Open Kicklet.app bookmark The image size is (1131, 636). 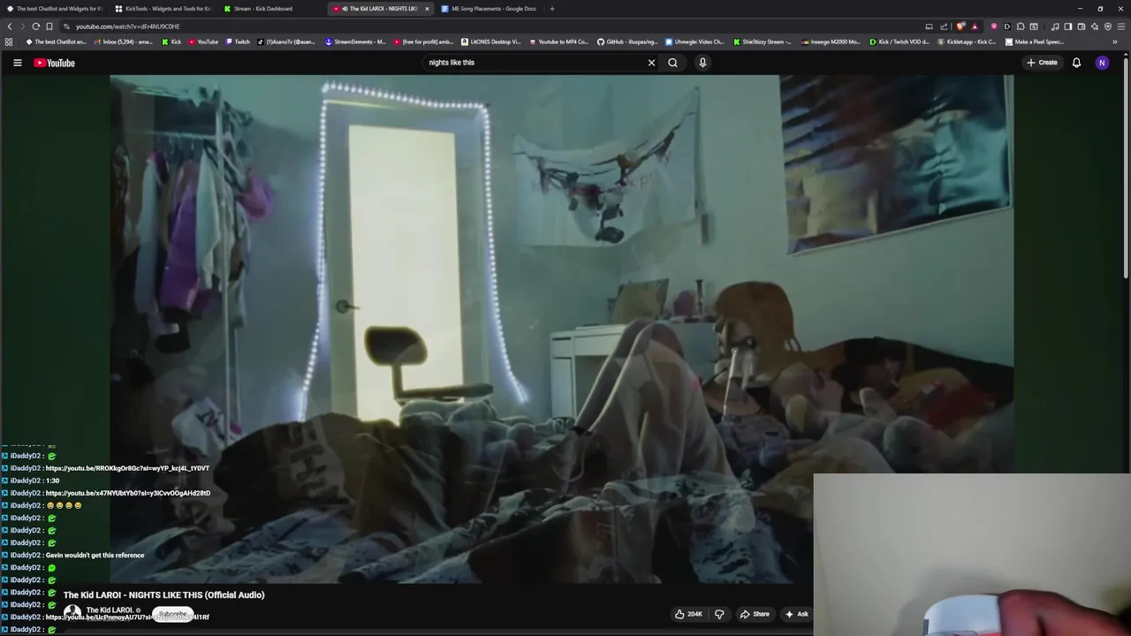pos(968,42)
